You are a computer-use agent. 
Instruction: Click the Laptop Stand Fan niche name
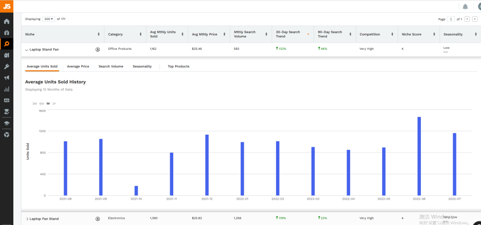(44, 49)
